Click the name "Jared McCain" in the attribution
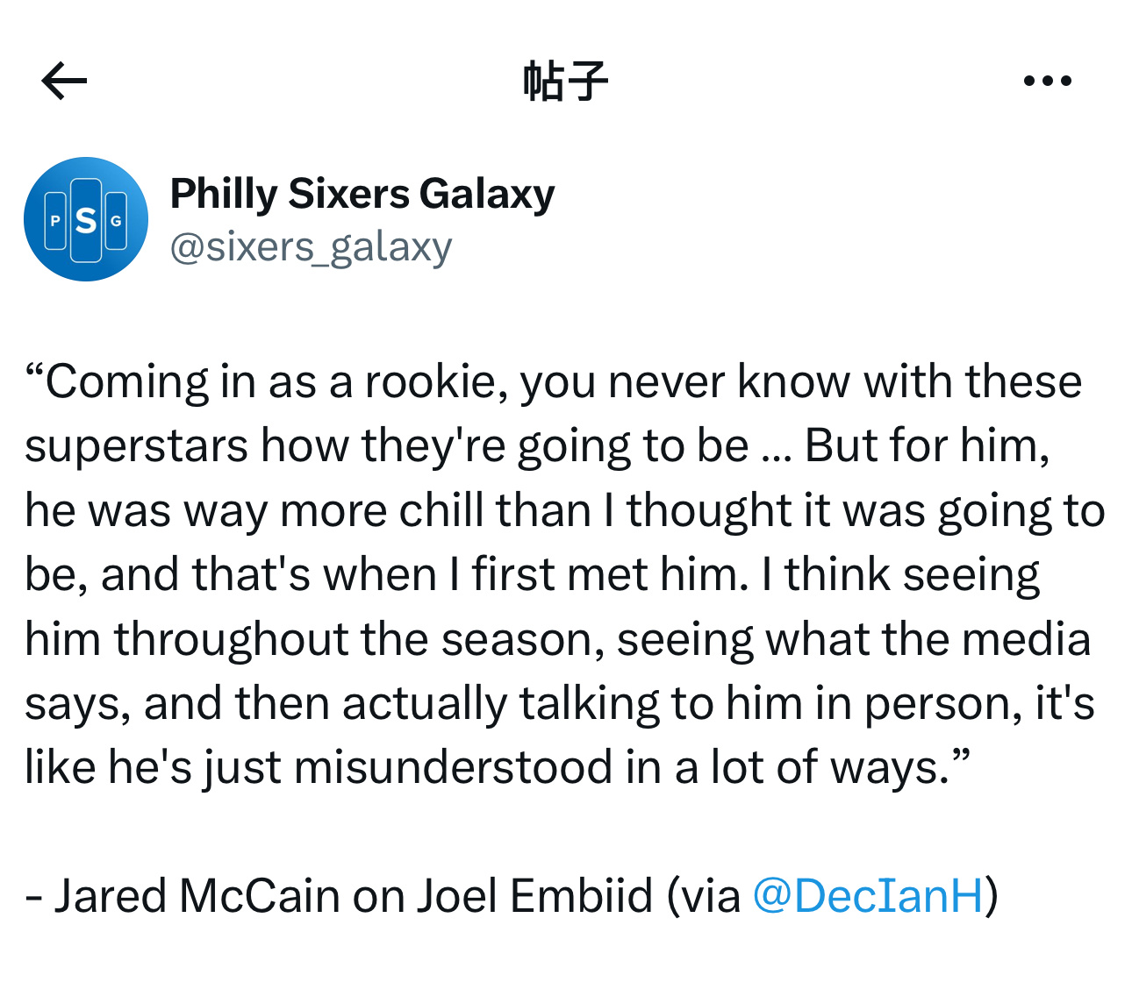The height and width of the screenshot is (982, 1132). 197,896
